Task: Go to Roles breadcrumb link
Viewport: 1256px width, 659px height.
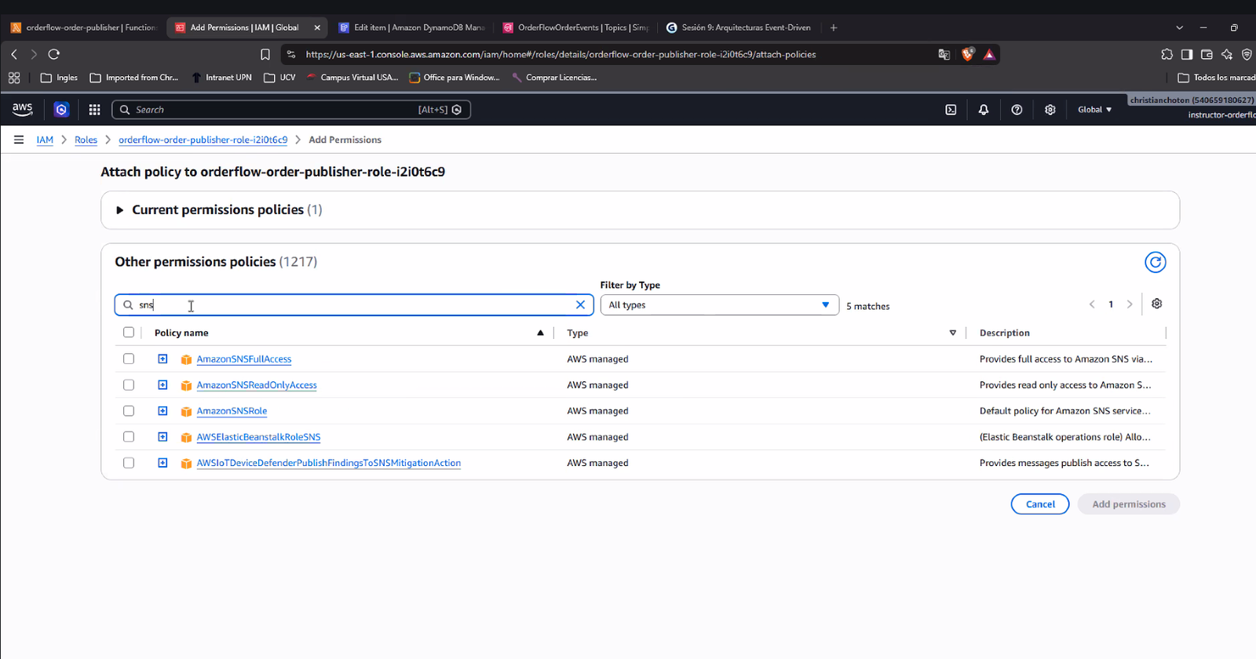Action: pos(86,140)
